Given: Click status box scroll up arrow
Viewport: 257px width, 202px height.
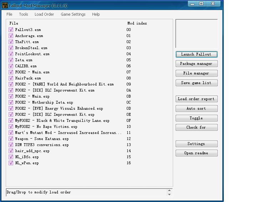Looking at the screenshot, I should [x=169, y=190].
